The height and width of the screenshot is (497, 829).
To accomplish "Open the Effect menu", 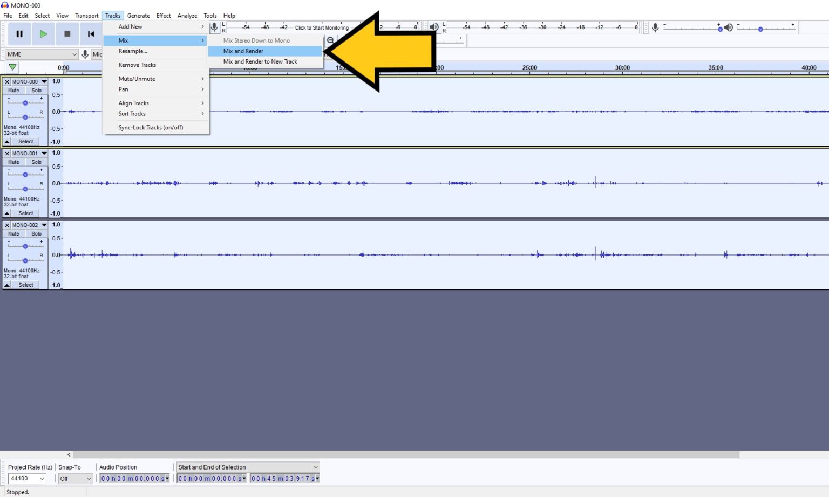I will 164,16.
